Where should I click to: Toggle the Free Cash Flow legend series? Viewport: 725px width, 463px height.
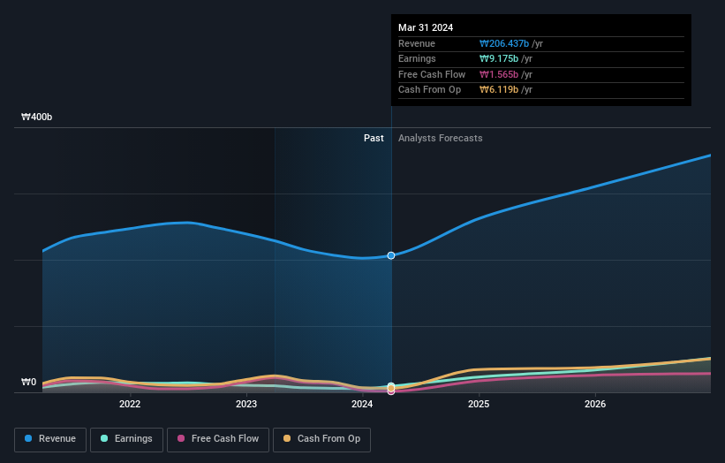click(218, 439)
